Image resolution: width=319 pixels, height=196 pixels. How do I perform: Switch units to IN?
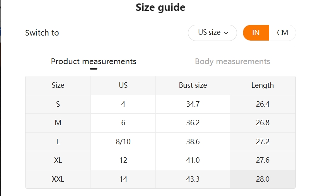pyautogui.click(x=256, y=33)
